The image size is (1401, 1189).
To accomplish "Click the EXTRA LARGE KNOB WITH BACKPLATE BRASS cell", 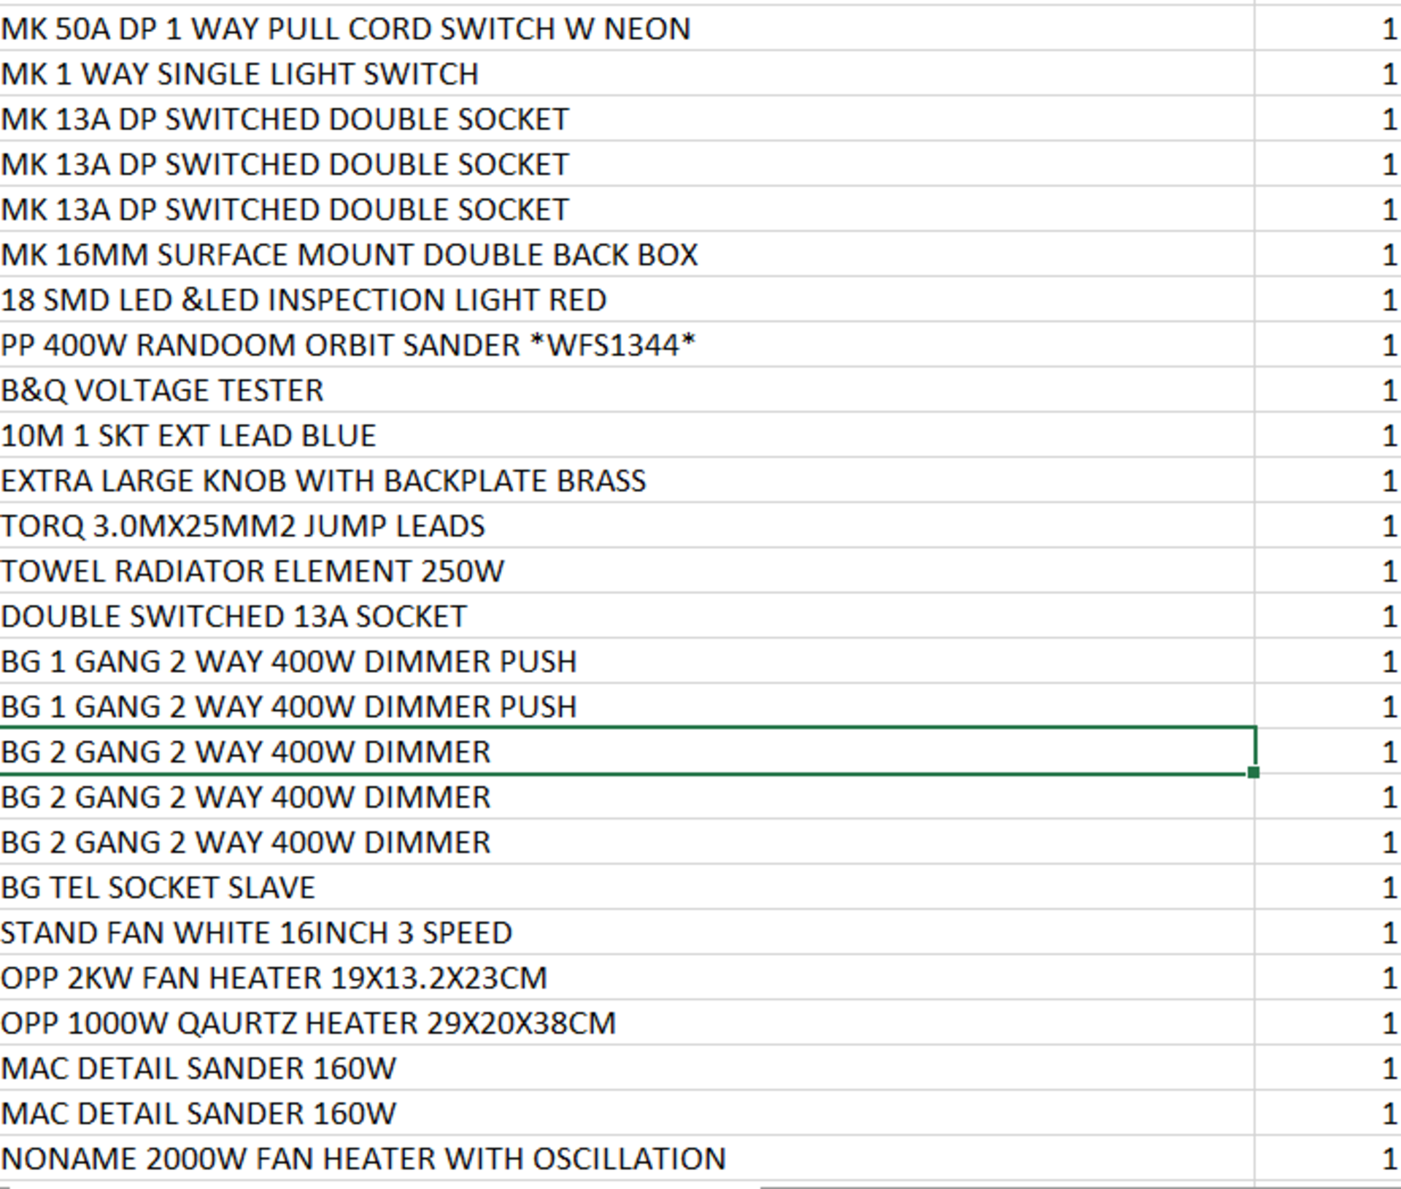I will pos(627,481).
